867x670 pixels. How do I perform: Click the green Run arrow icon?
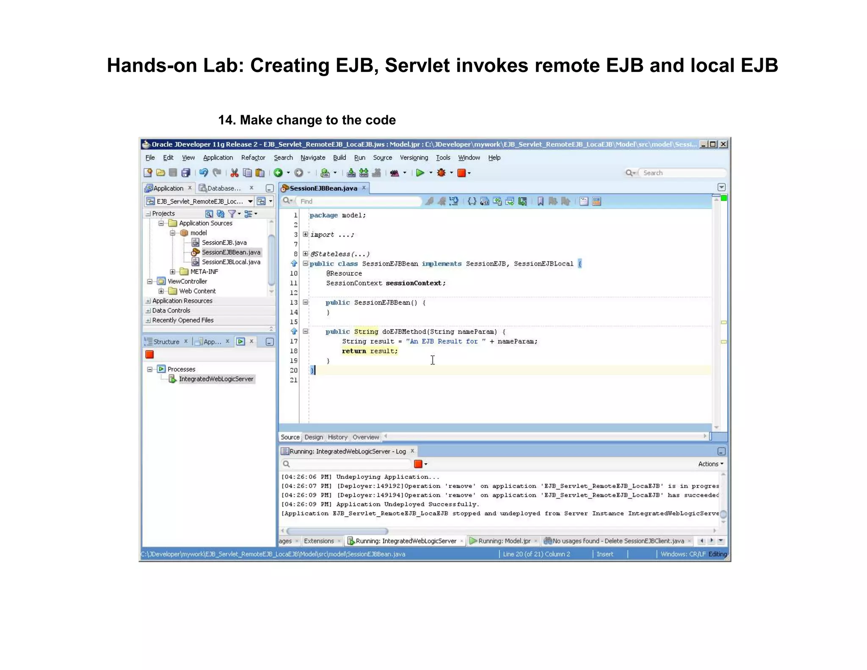[420, 173]
